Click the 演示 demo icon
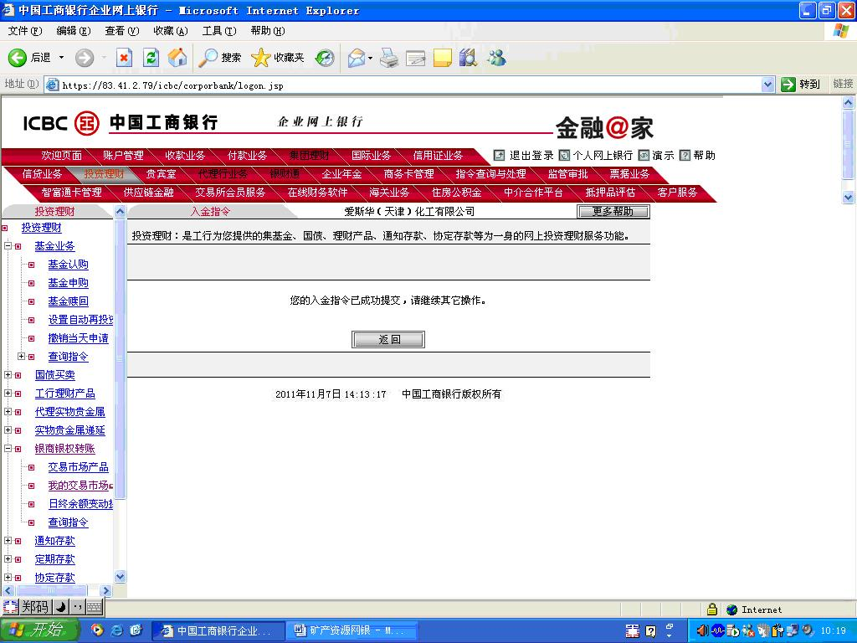The width and height of the screenshot is (857, 643). [x=644, y=156]
